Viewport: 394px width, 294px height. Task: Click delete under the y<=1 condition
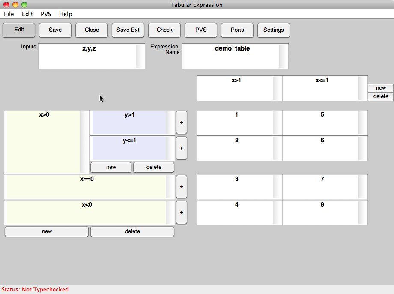154,167
